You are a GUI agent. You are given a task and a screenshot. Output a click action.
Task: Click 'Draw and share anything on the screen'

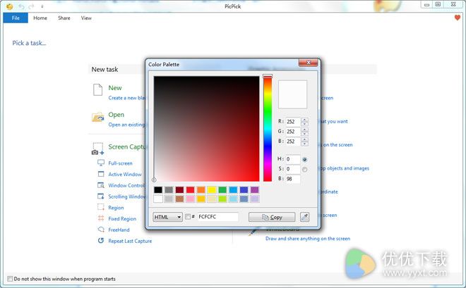tap(308, 239)
